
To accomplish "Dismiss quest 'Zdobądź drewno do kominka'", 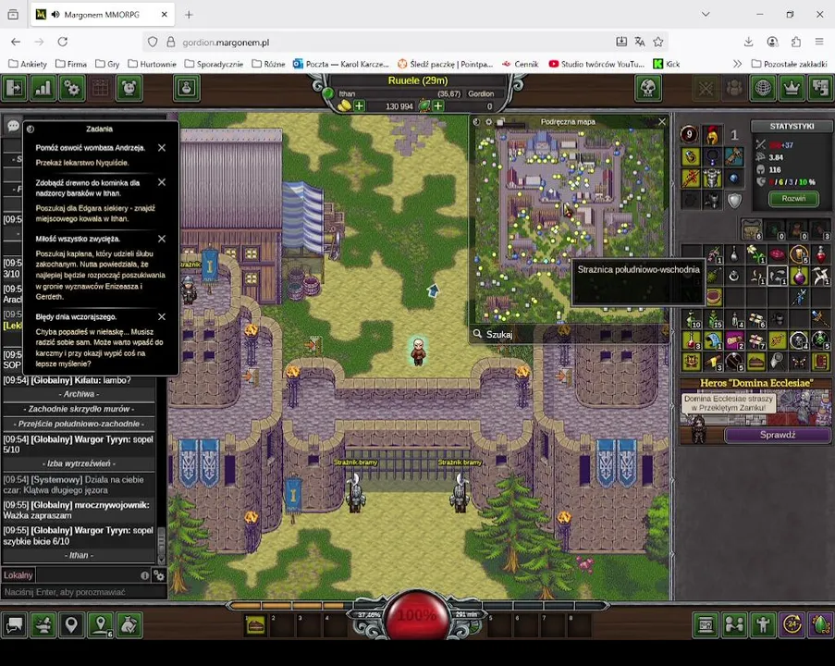I will [x=162, y=182].
